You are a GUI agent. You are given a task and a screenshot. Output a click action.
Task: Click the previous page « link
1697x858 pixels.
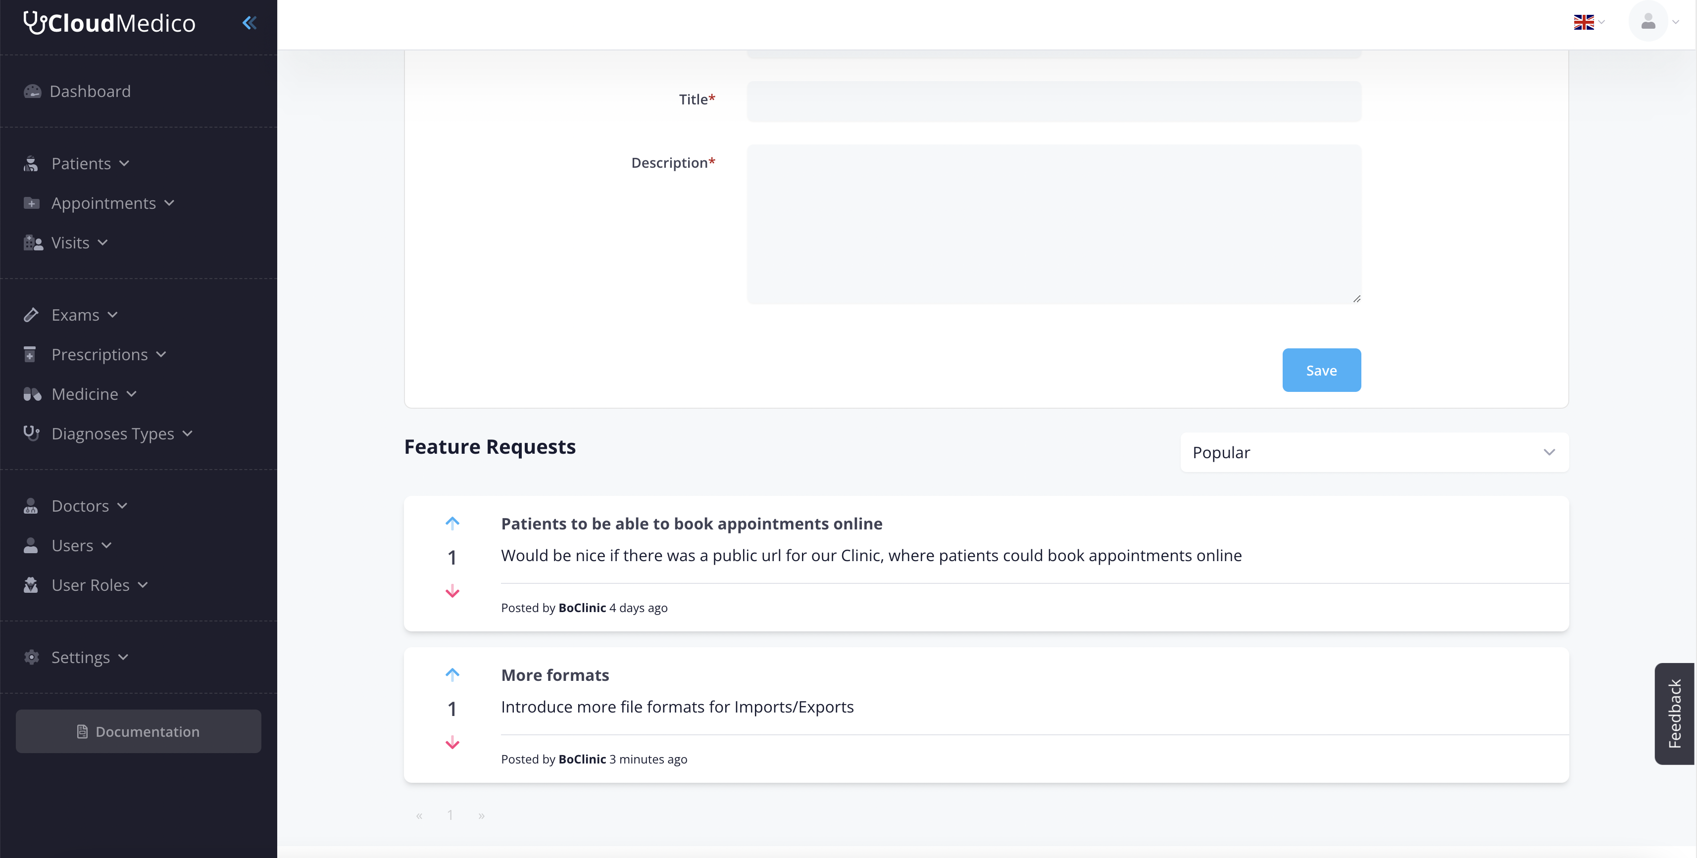tap(419, 816)
